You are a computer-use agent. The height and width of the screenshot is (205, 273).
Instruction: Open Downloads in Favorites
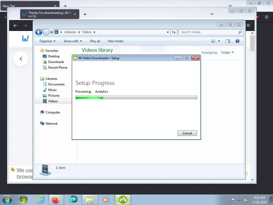pyautogui.click(x=56, y=62)
